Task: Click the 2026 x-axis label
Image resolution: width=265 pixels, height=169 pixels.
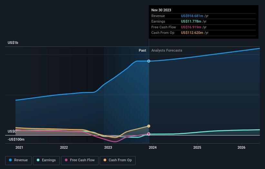Action: click(x=241, y=148)
